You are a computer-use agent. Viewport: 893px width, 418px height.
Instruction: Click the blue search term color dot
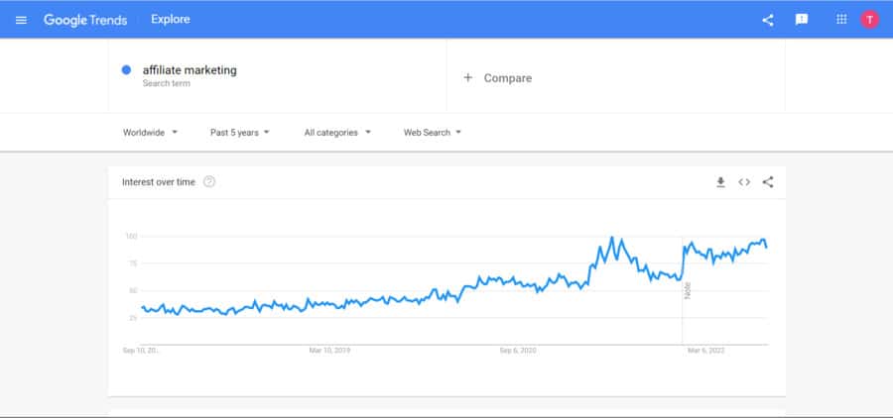(127, 70)
